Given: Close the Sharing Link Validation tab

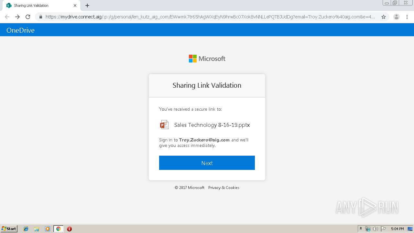Looking at the screenshot, I should pyautogui.click(x=75, y=6).
